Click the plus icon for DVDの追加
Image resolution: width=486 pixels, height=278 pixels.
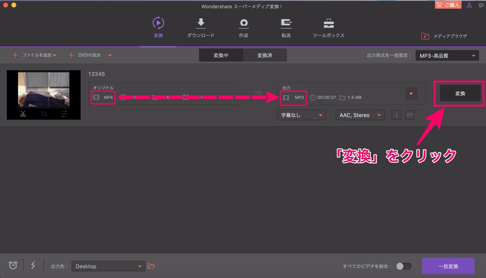tap(71, 55)
